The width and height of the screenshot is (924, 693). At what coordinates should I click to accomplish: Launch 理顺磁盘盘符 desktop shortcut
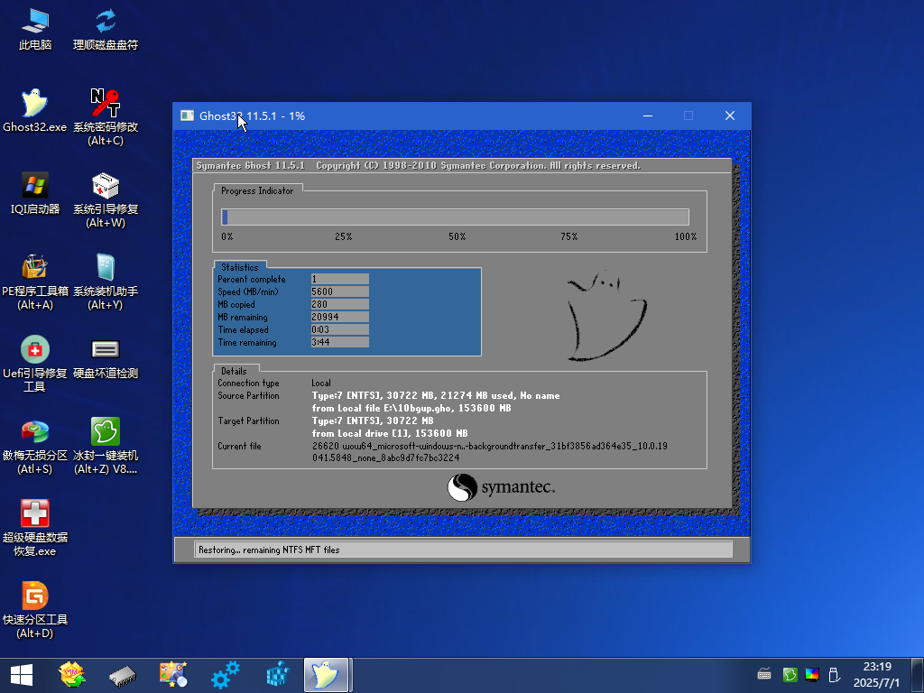tap(106, 30)
